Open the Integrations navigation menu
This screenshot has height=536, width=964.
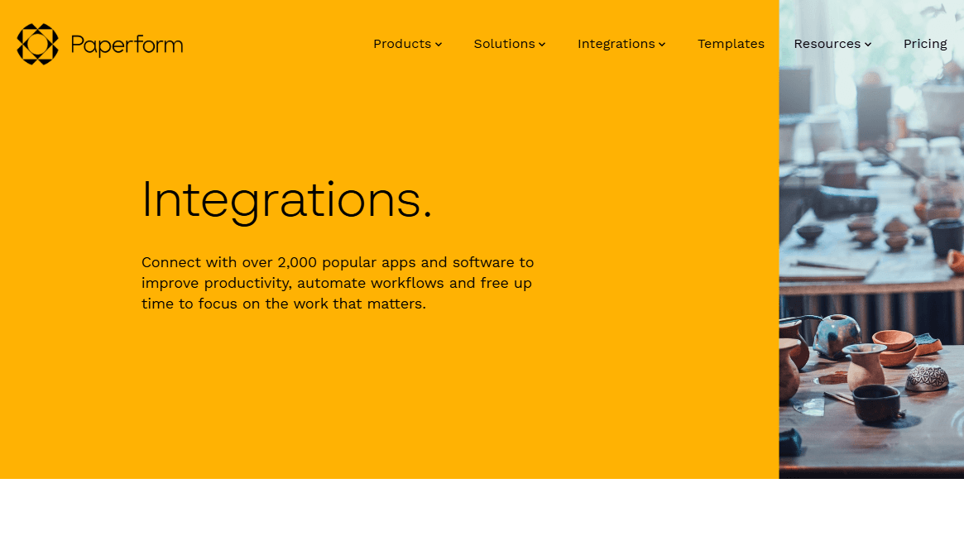point(616,44)
